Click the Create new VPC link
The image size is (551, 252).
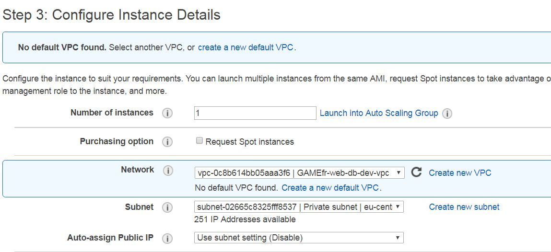[x=460, y=172]
